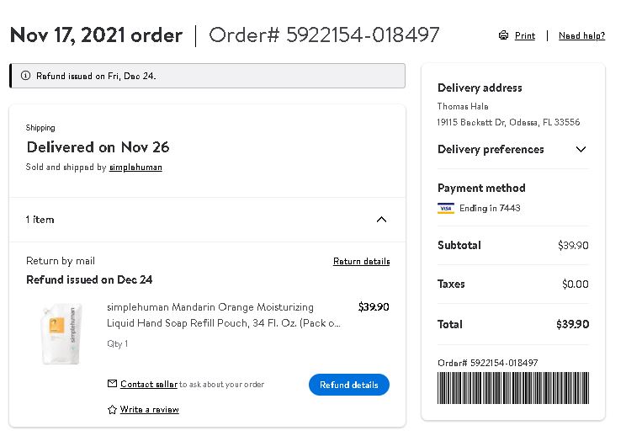The image size is (626, 436).
Task: Visit the simplehuman seller link
Action: pos(135,167)
